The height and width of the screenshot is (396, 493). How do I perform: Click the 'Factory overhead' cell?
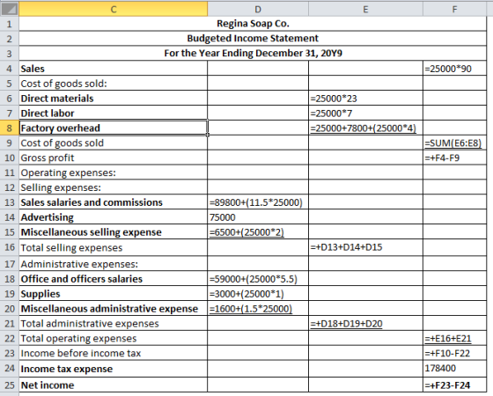(114, 128)
